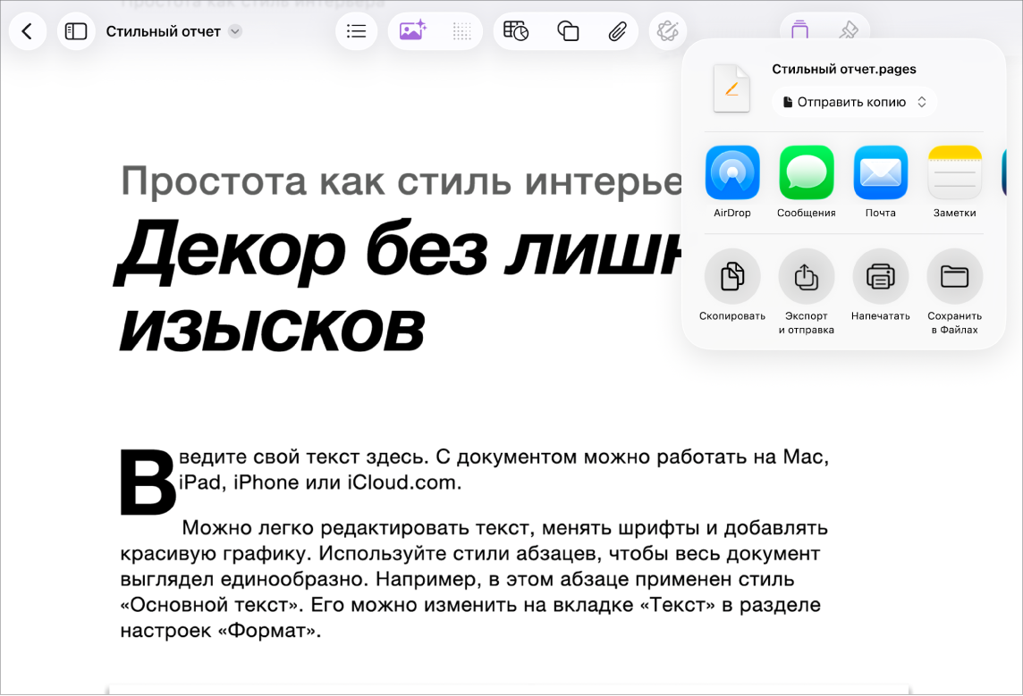Screen dimensions: 1023x696
Task: Click the Pages document file thumbnail
Action: click(x=731, y=88)
